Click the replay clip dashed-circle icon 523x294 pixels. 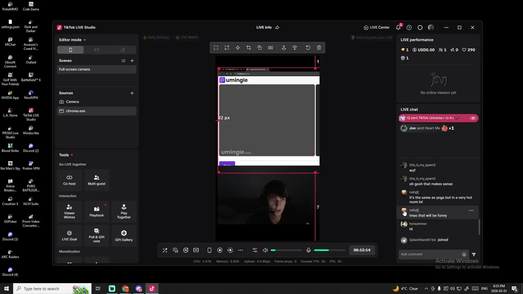(230, 250)
